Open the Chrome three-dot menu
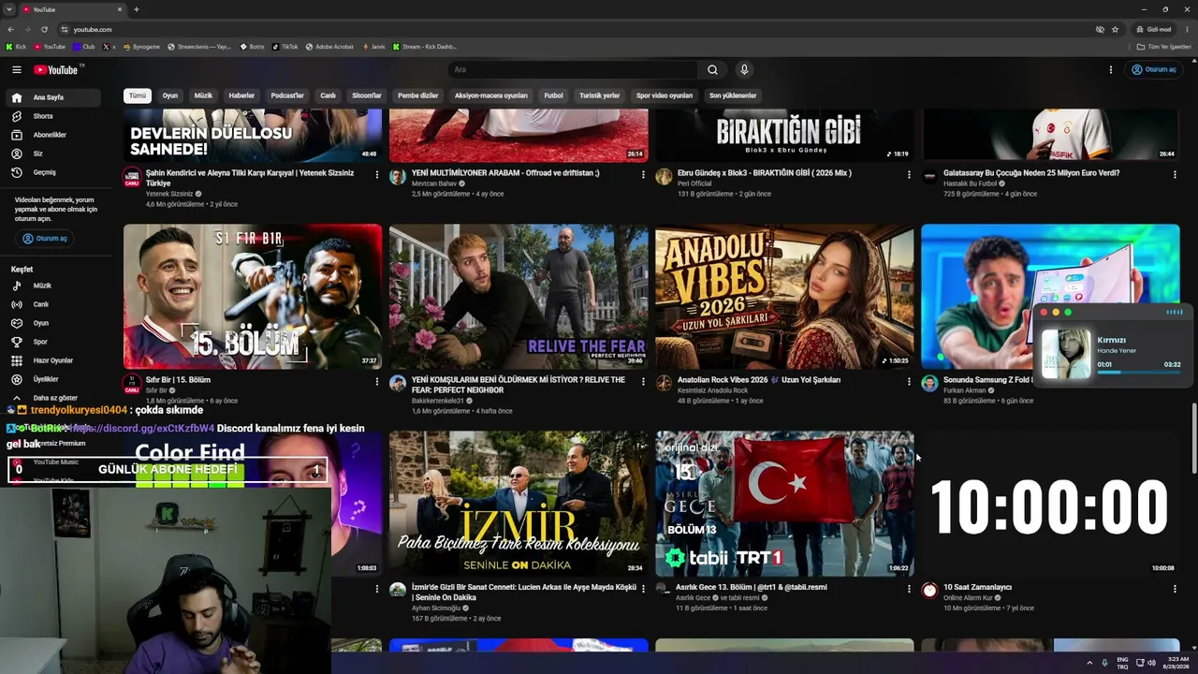Image resolution: width=1198 pixels, height=674 pixels. coord(1188,29)
